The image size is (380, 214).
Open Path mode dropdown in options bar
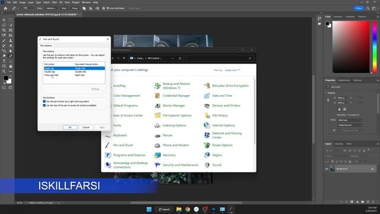point(28,8)
